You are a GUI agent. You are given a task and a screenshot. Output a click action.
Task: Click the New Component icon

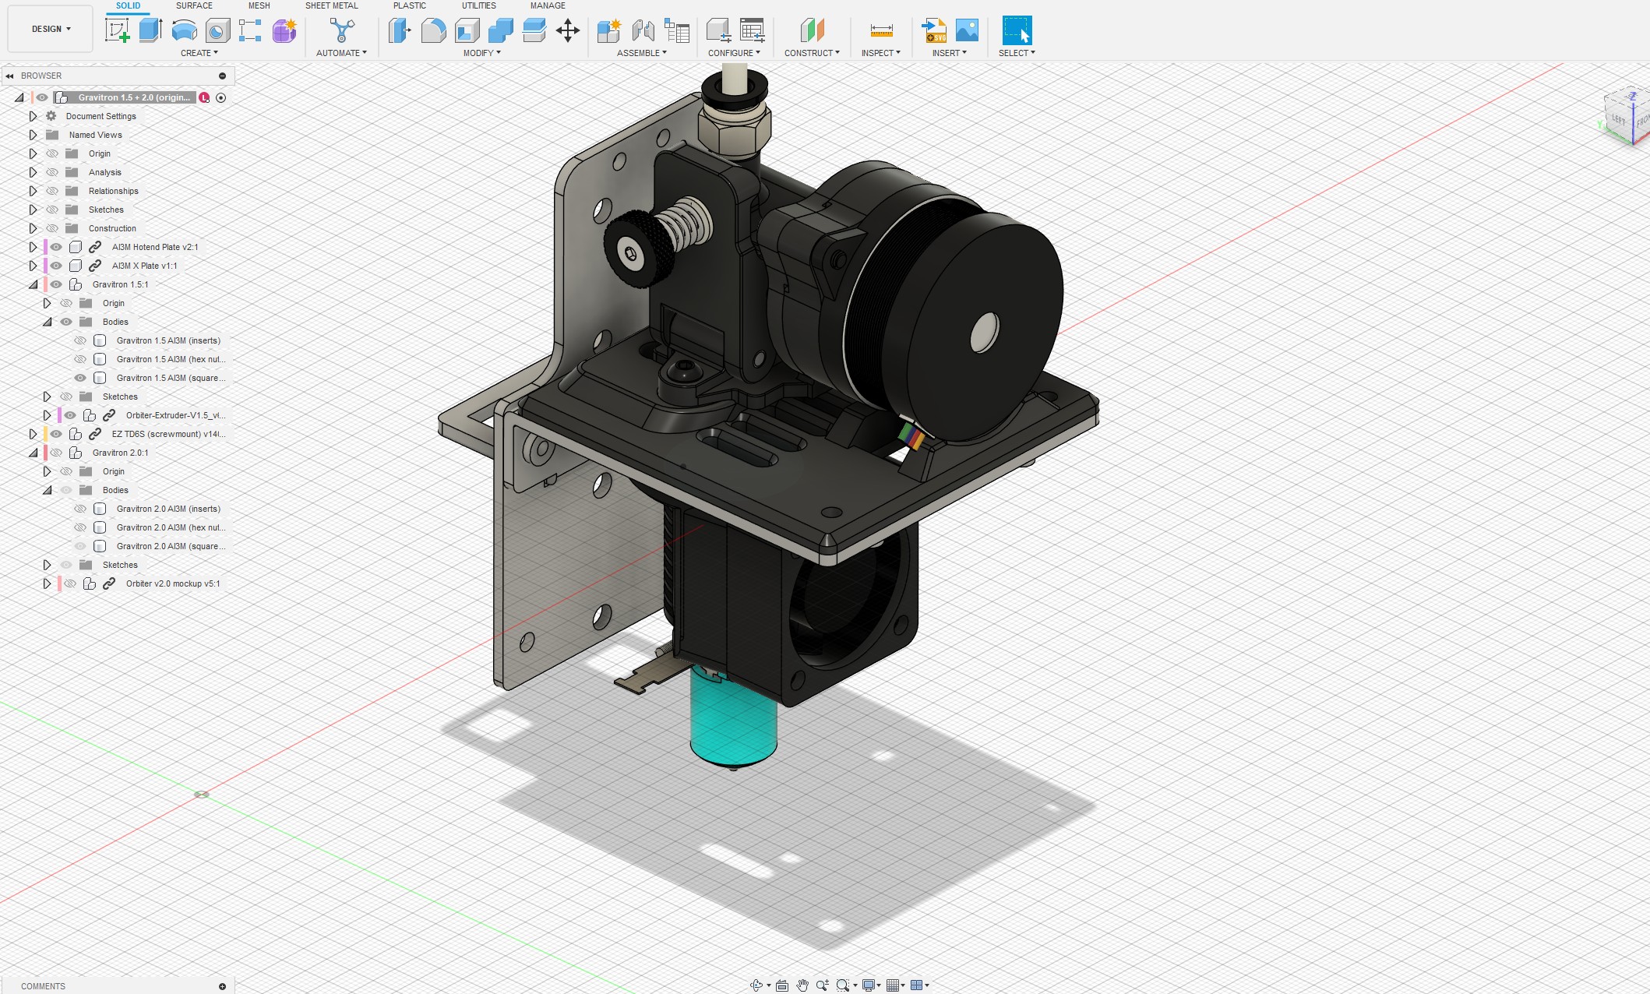click(x=608, y=30)
